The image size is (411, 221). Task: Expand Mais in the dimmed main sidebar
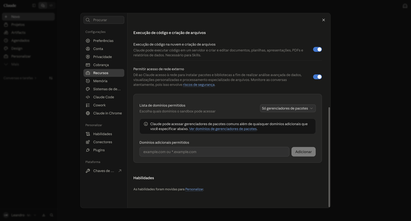click(28, 64)
